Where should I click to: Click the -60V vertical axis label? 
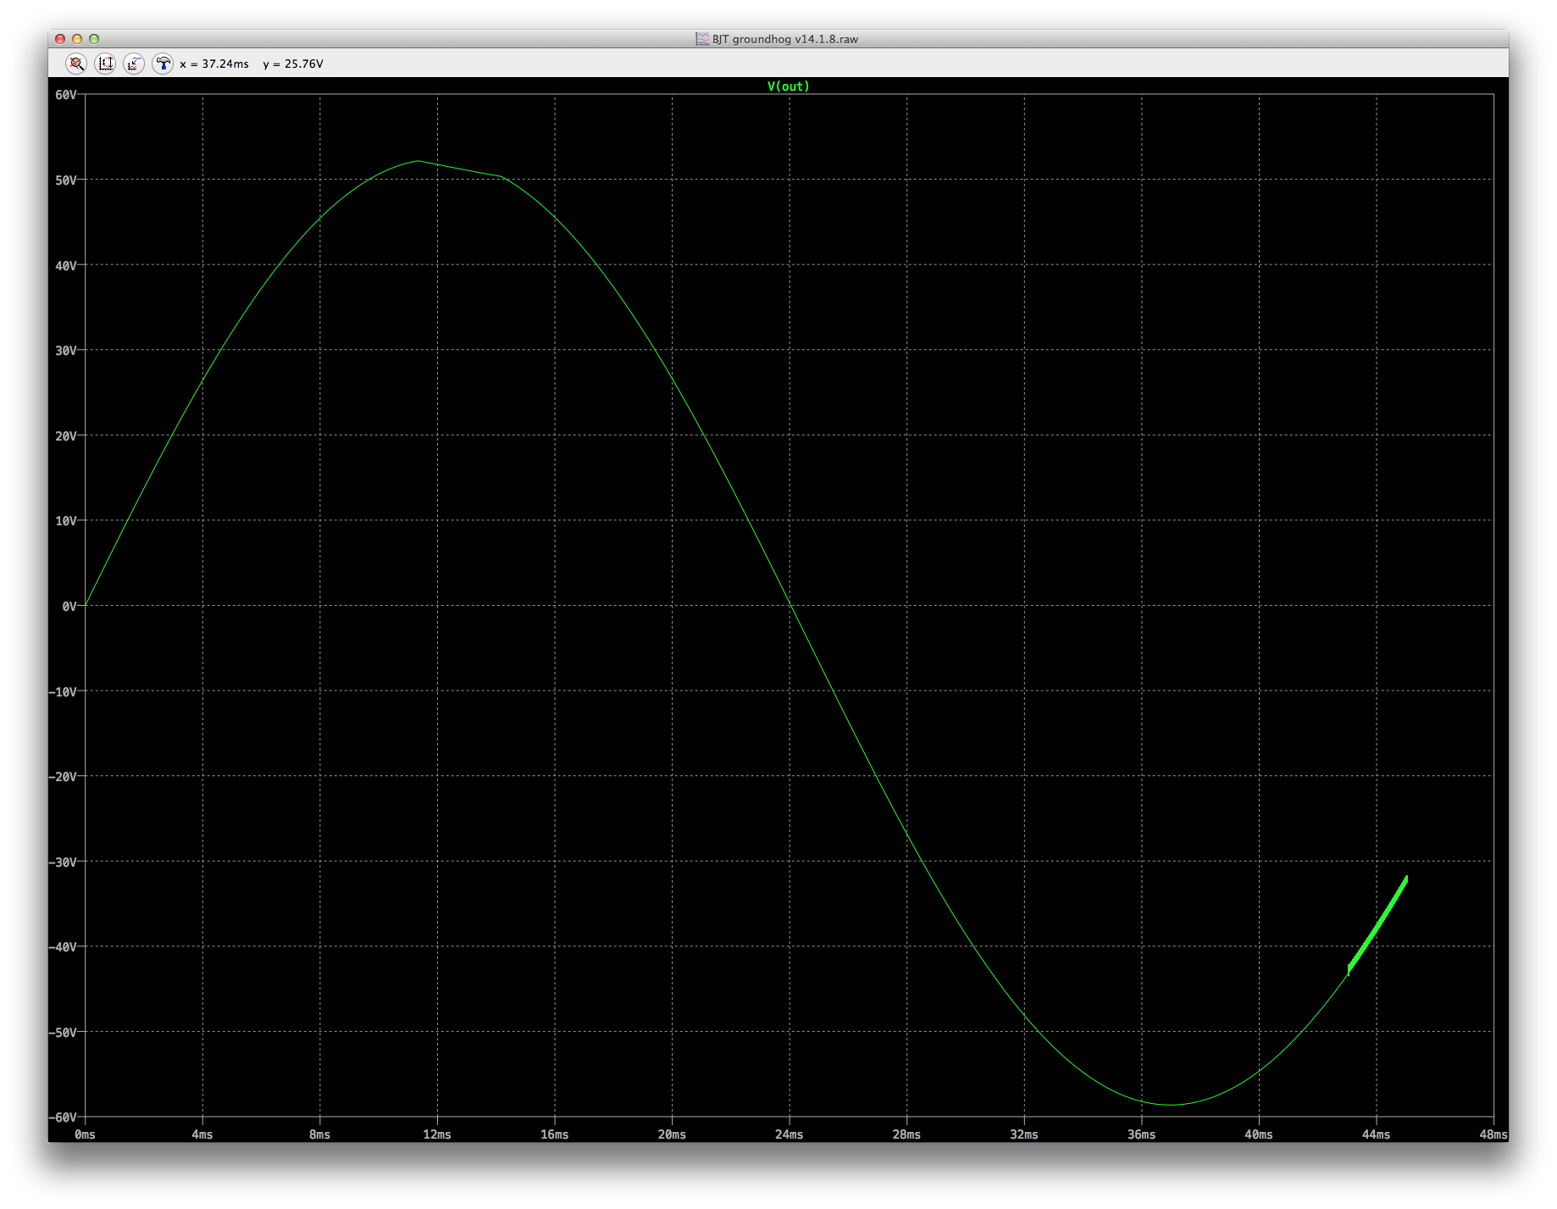63,1117
